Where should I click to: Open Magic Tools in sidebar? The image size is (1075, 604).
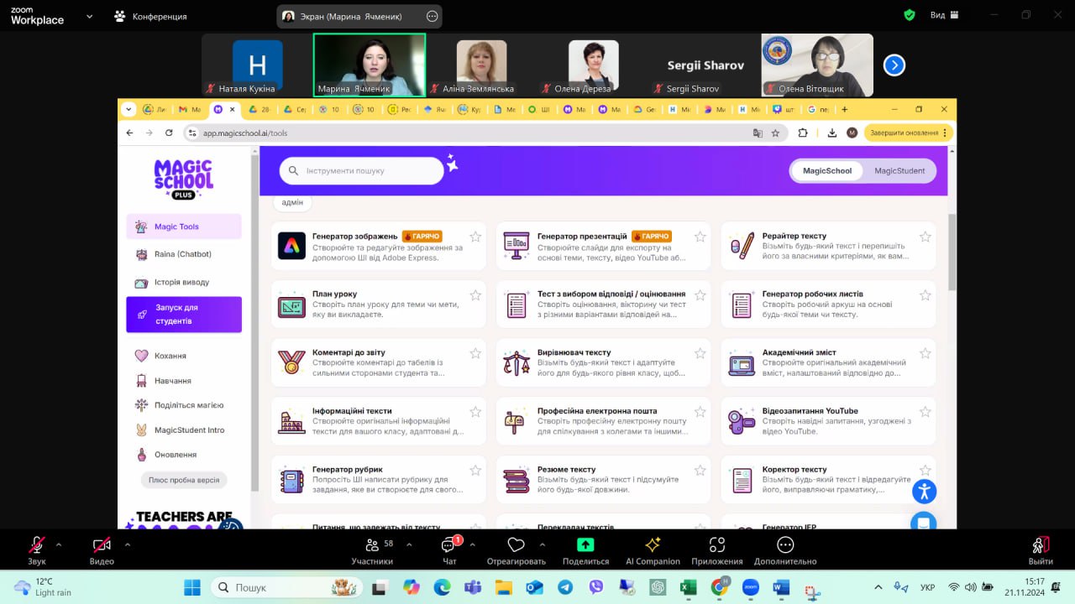[184, 226]
